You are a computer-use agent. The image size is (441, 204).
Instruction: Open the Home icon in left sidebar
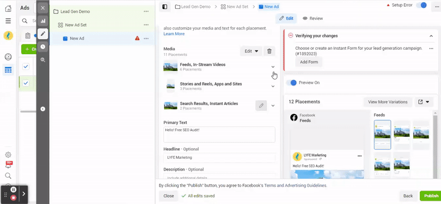point(8,8)
